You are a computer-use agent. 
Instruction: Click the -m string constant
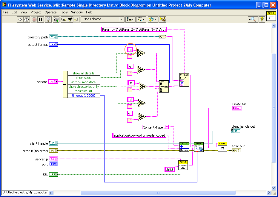[131, 83]
